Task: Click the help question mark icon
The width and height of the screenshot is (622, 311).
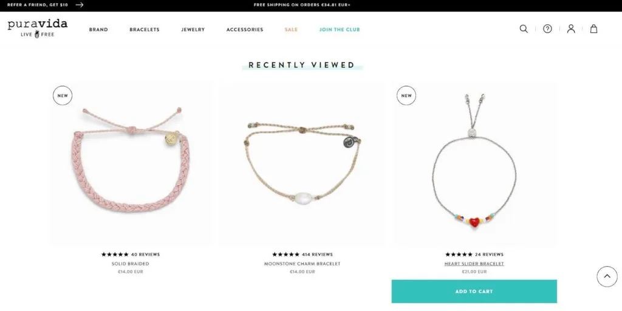Action: (x=547, y=29)
